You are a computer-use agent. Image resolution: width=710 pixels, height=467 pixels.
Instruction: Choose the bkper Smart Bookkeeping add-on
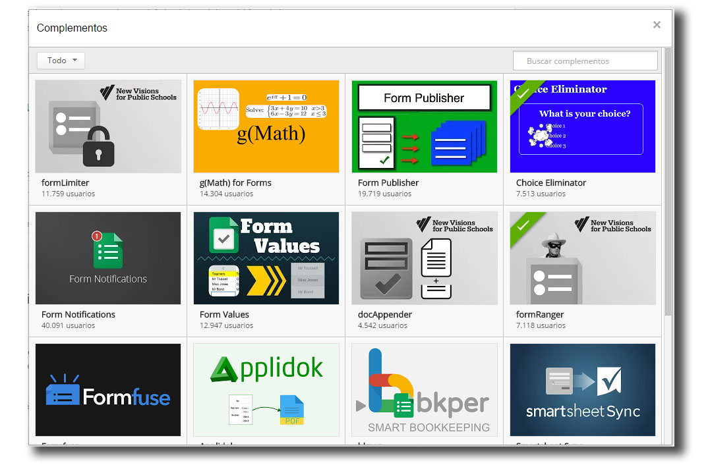click(x=425, y=389)
